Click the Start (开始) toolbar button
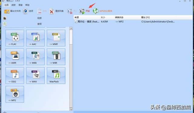194x113 pixels. [85, 11]
